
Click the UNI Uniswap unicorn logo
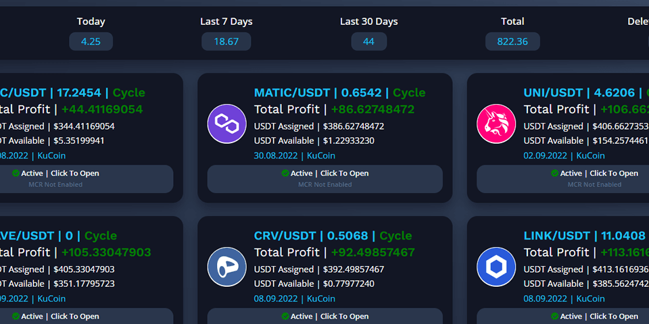(496, 124)
